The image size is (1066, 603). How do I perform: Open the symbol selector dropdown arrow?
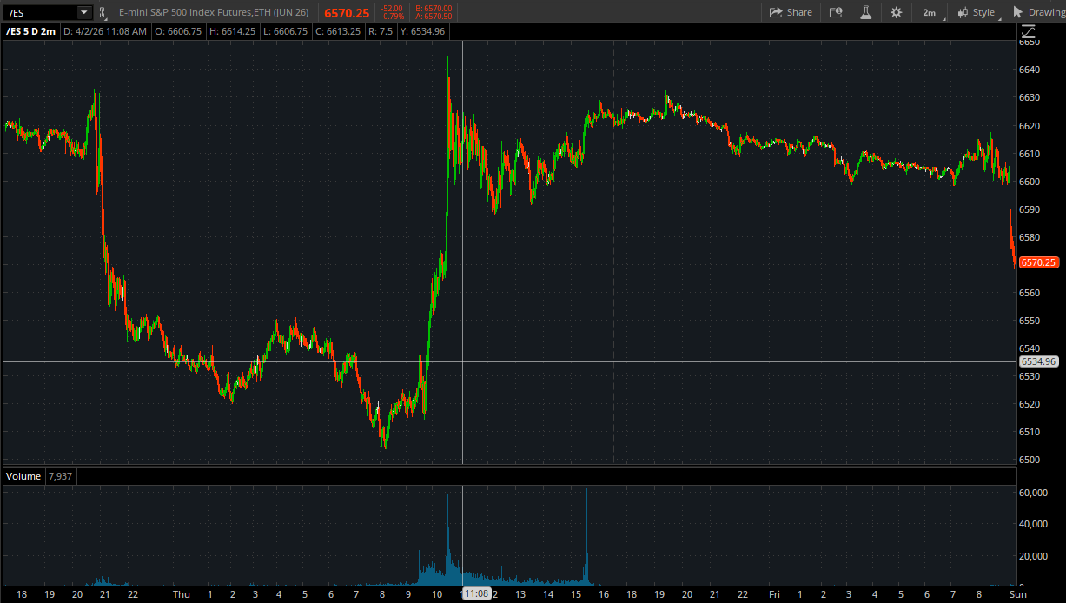click(83, 12)
